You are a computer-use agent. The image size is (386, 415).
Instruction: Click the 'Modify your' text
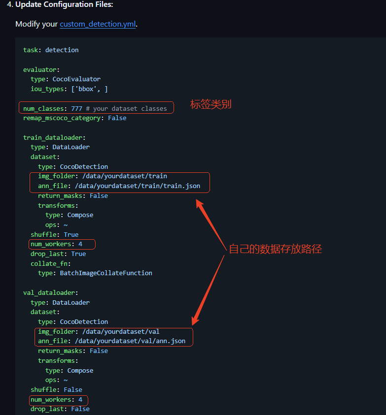(36, 24)
